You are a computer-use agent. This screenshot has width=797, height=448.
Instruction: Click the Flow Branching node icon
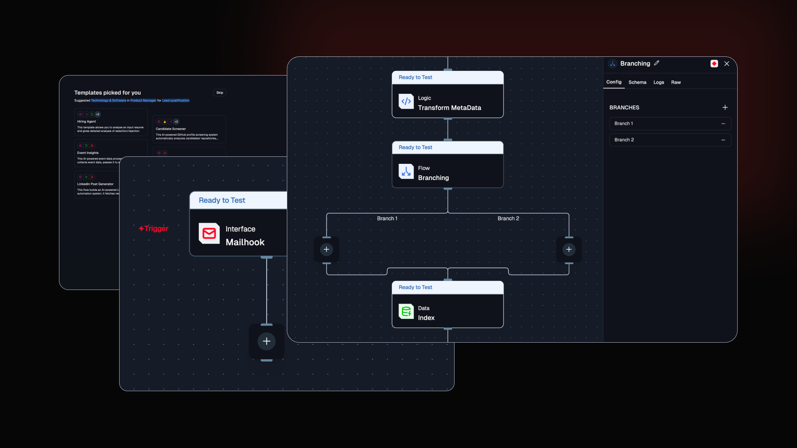pos(406,171)
